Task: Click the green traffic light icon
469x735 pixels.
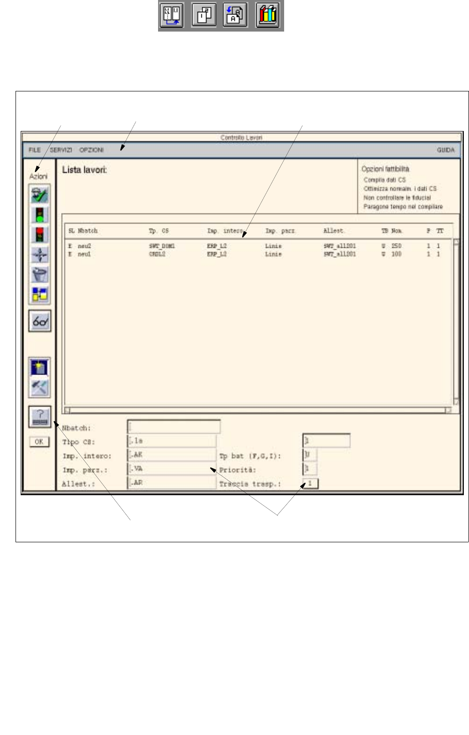Action: [x=40, y=214]
